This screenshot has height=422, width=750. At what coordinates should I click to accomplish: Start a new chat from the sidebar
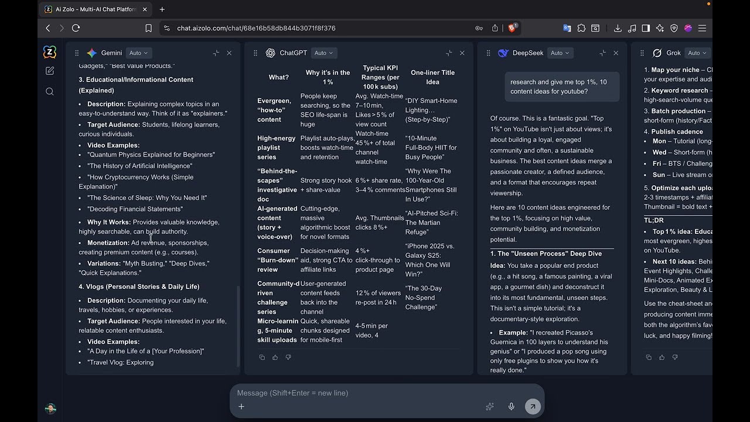coord(50,71)
